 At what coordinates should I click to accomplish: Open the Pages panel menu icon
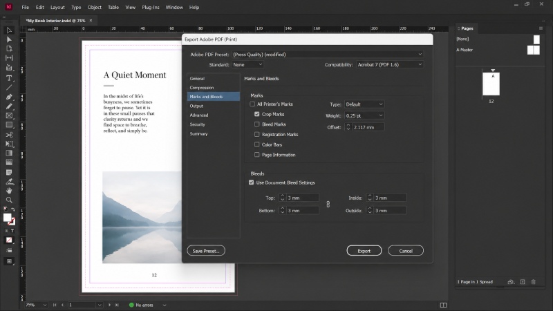pyautogui.click(x=541, y=28)
